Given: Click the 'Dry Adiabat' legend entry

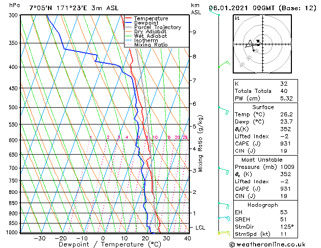Looking at the screenshot, I should coord(150,32).
